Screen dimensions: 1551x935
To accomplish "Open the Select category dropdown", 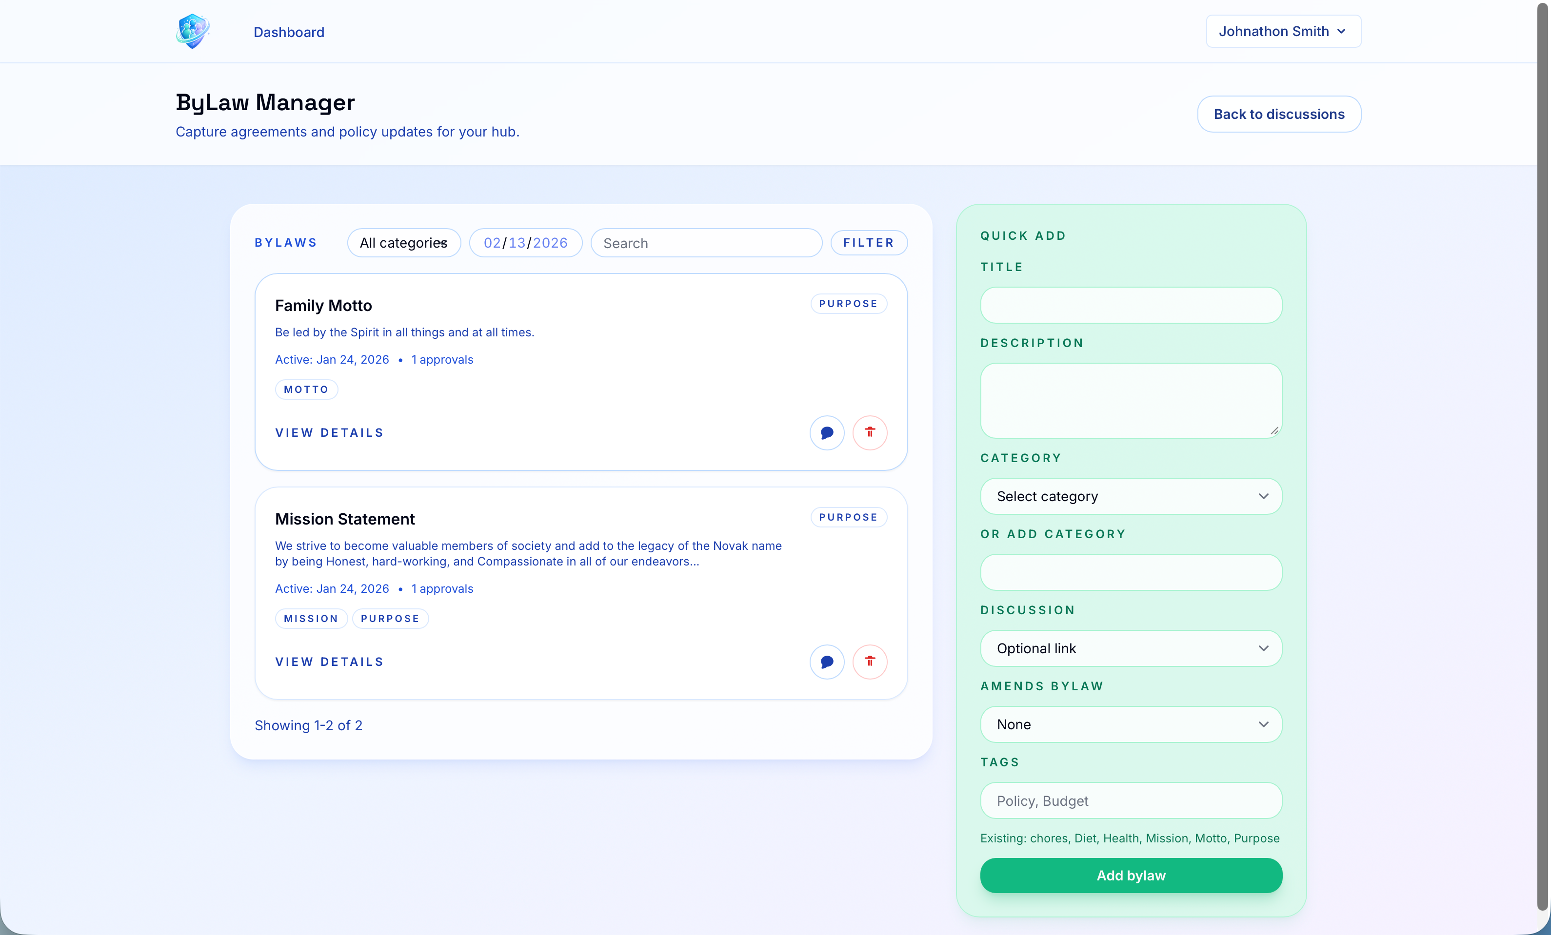I will (x=1131, y=496).
